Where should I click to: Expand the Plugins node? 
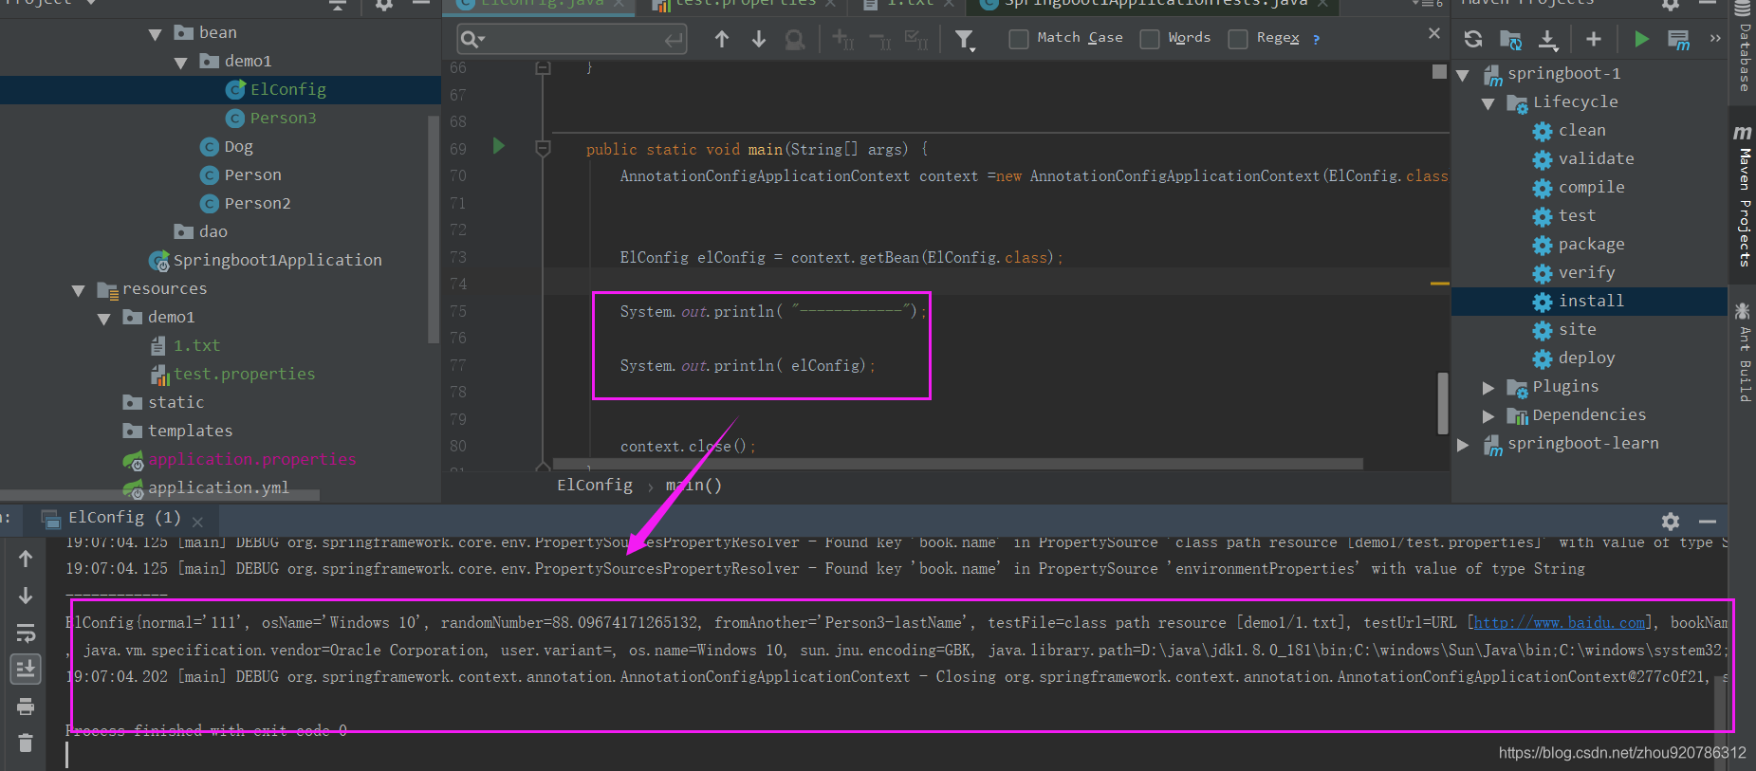pyautogui.click(x=1488, y=387)
